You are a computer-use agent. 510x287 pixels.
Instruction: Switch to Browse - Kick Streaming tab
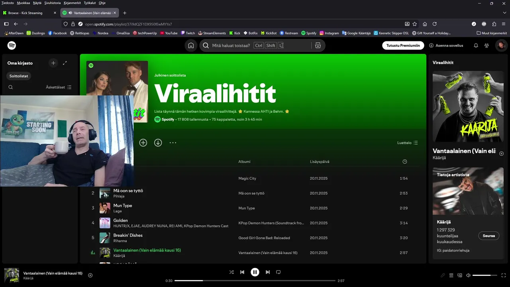tap(30, 13)
